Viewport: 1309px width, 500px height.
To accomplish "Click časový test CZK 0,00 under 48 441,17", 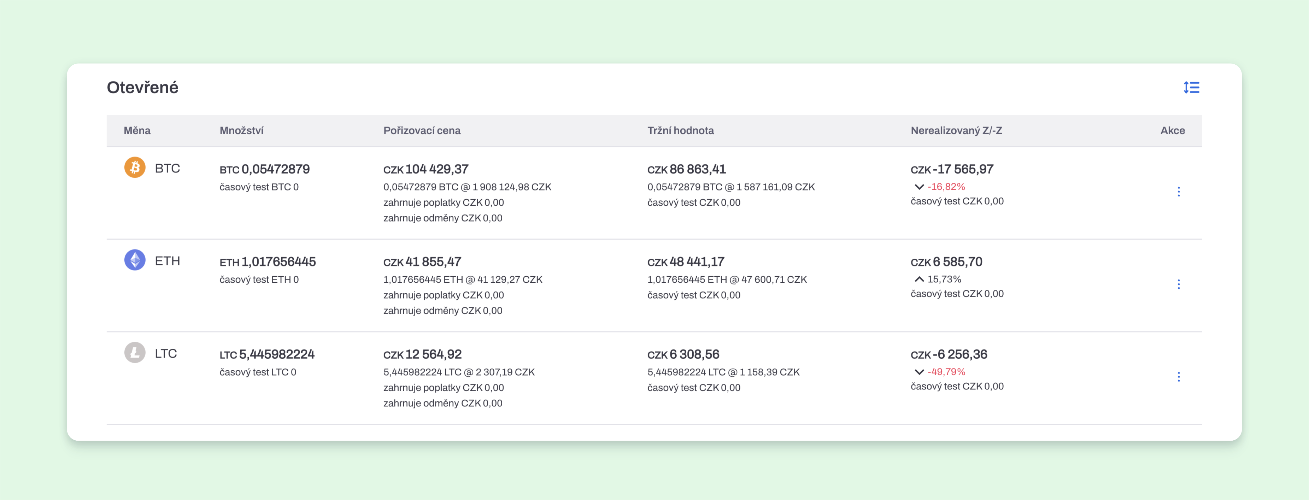I will click(x=694, y=295).
